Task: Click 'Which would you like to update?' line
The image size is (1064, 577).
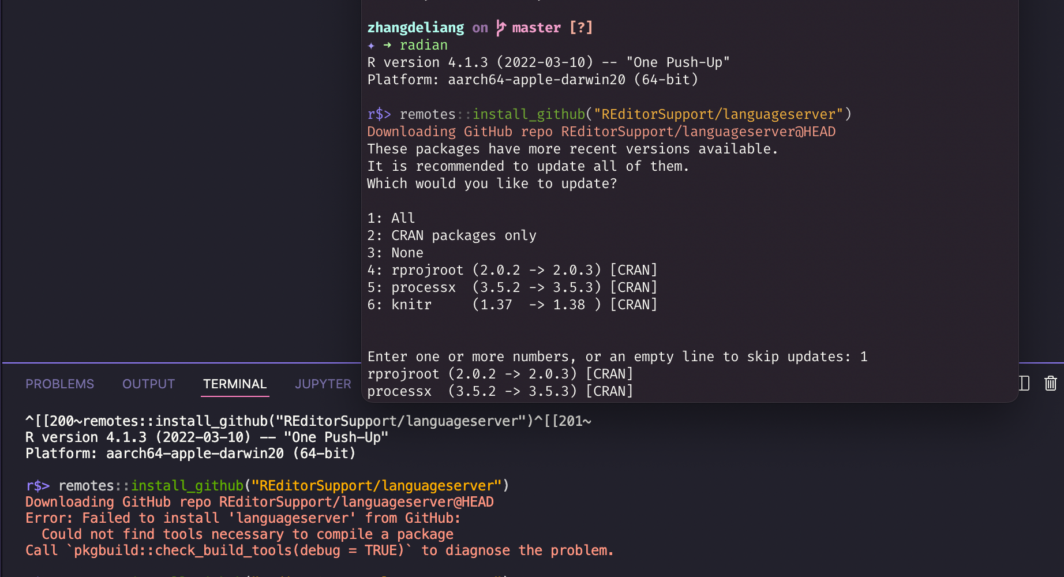Action: point(492,183)
